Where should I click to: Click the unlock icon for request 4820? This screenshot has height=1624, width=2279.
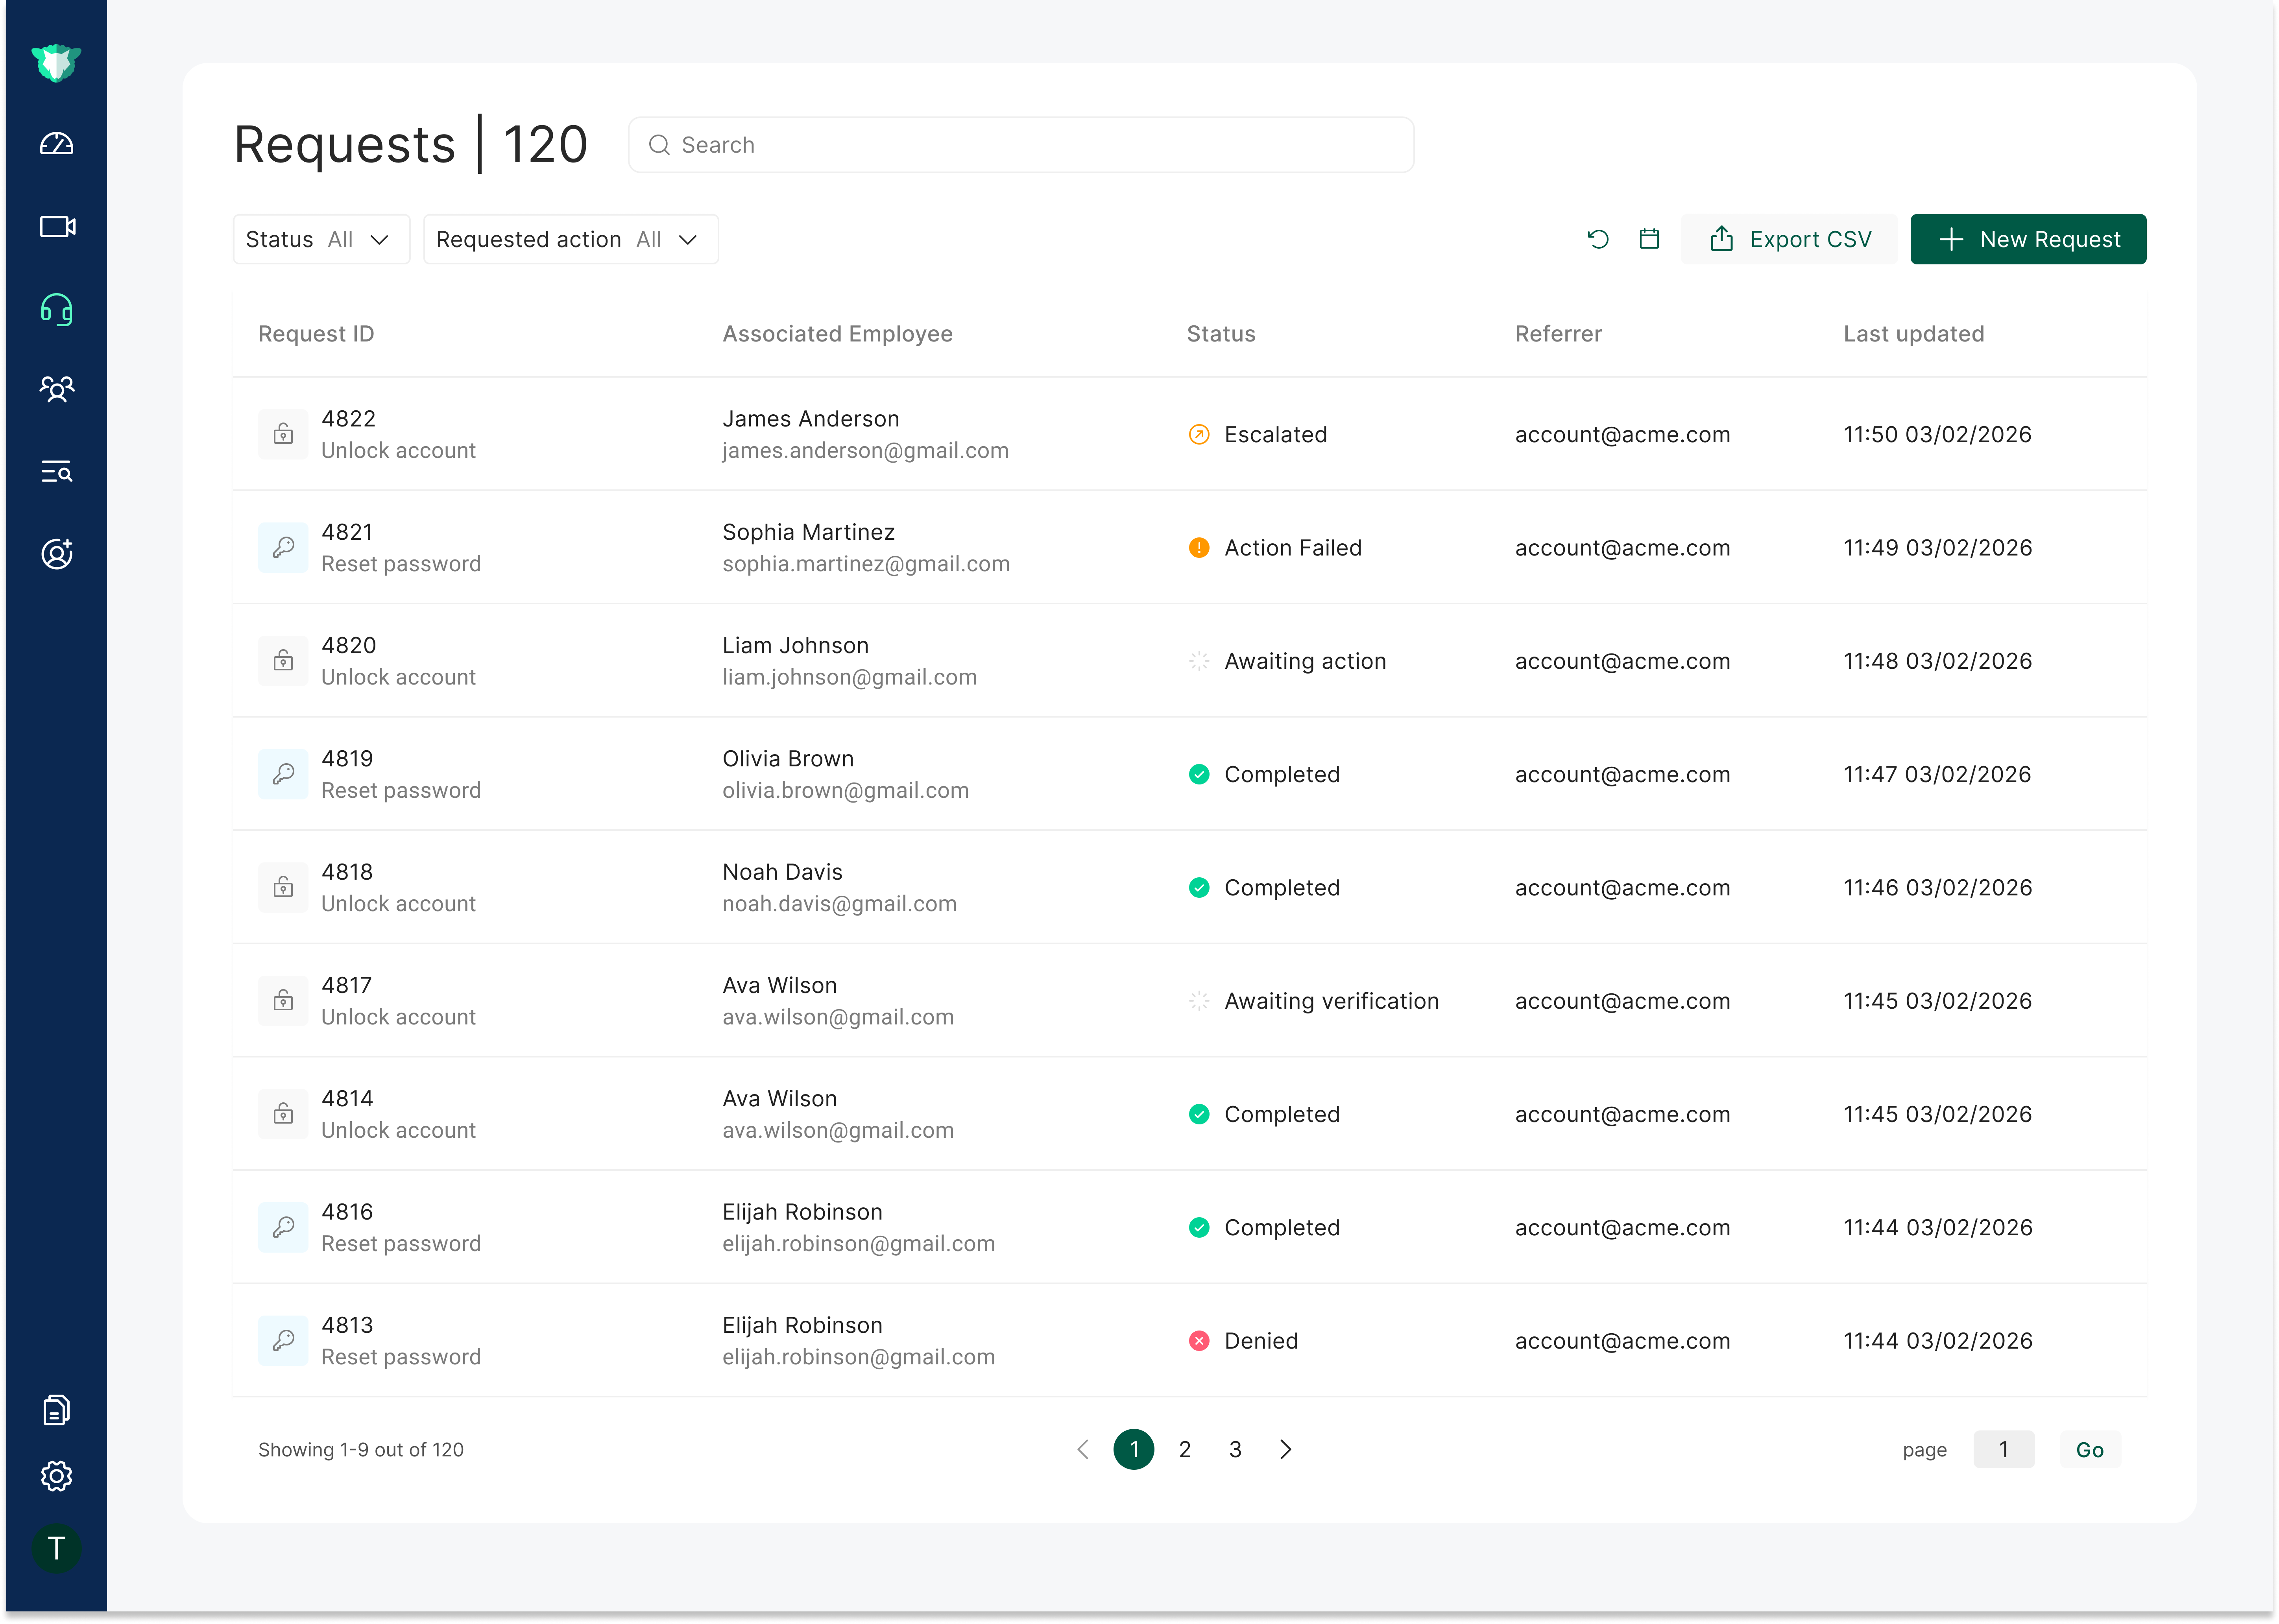click(283, 661)
